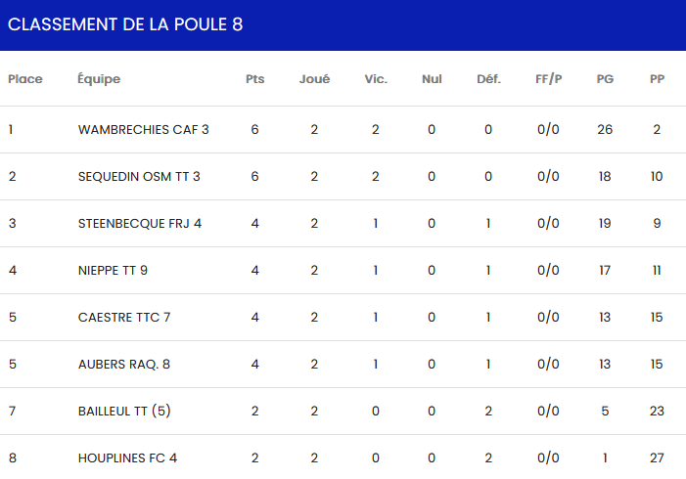The image size is (686, 479).
Task: Select the SEQUEDIN OSM TT 3 team
Action: pos(139,176)
